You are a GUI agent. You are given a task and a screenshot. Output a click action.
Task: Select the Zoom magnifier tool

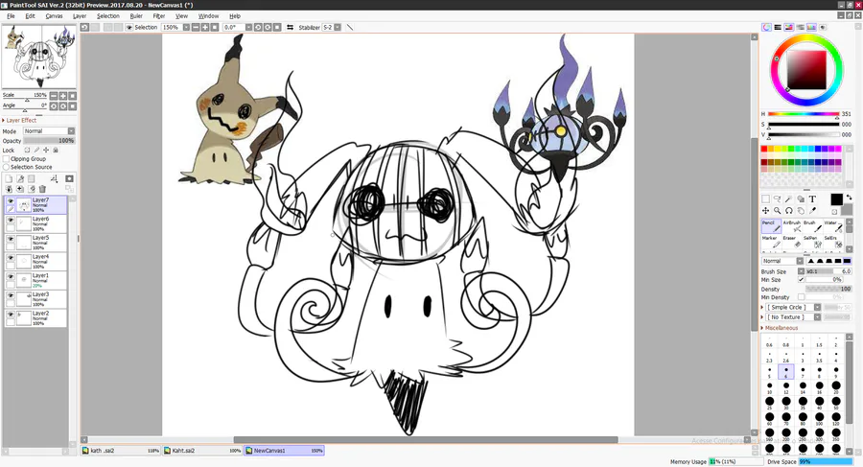(777, 210)
